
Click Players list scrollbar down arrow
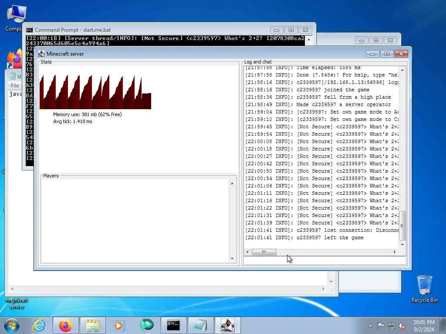click(x=232, y=259)
